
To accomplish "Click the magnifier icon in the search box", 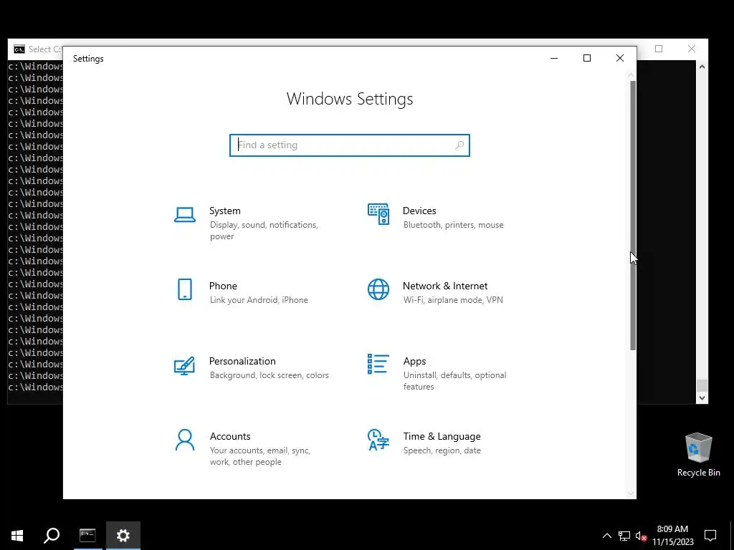I will (459, 145).
